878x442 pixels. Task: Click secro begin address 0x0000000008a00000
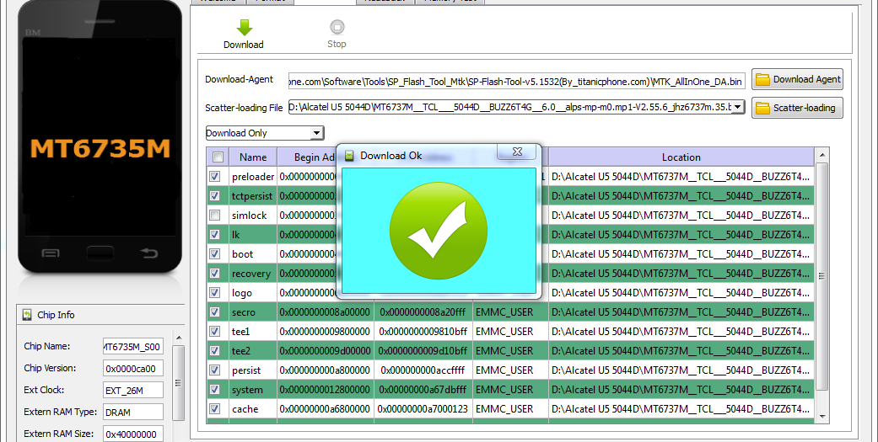pyautogui.click(x=325, y=312)
